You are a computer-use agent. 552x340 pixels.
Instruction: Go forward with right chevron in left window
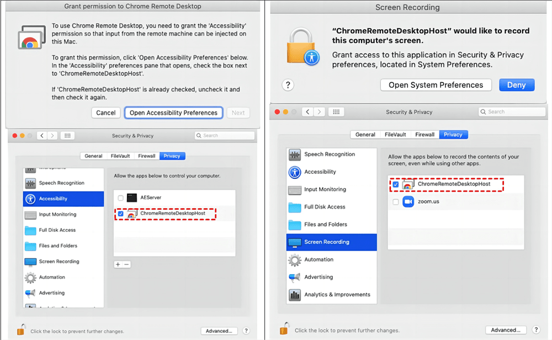click(x=52, y=136)
